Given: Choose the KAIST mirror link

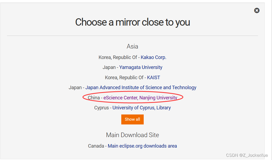Looking at the screenshot, I should pyautogui.click(x=153, y=78).
